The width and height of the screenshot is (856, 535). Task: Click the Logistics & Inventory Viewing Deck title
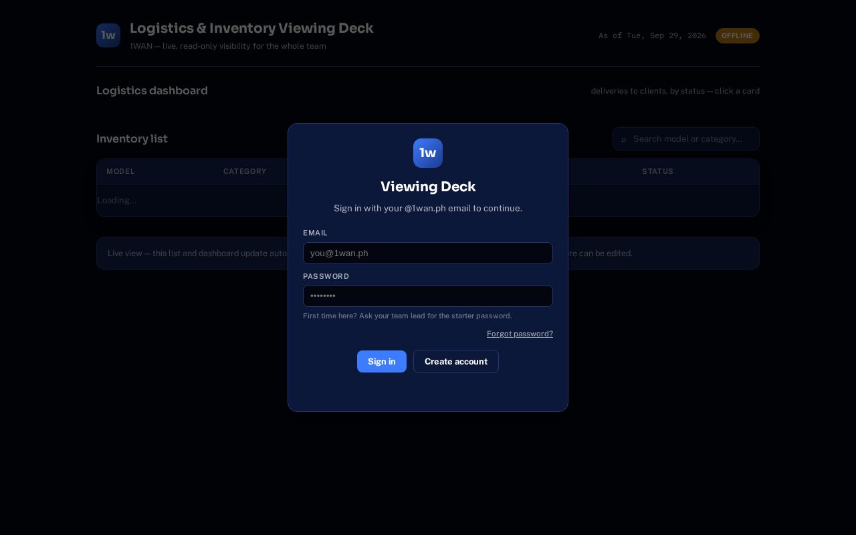click(x=251, y=28)
